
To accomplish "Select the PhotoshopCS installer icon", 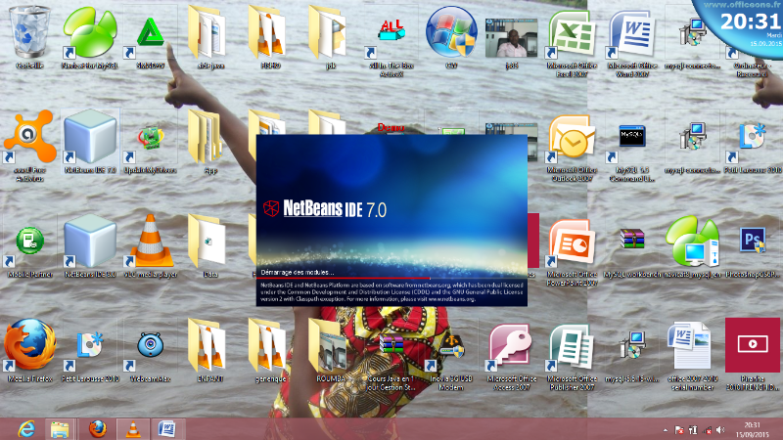I will tap(753, 245).
